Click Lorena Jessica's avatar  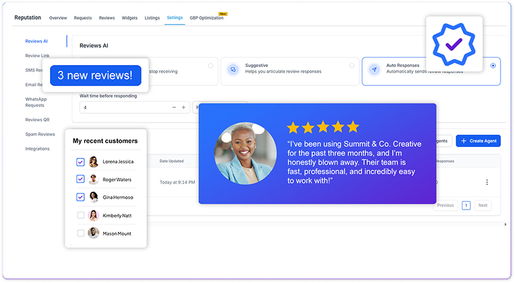(94, 161)
